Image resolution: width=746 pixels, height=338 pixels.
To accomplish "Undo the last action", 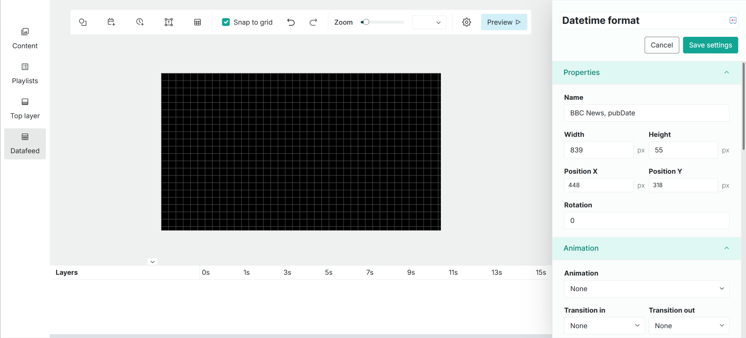I will pyautogui.click(x=291, y=22).
